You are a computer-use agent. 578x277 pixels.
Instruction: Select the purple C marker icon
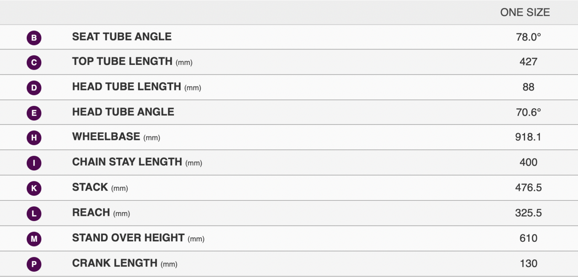(x=34, y=63)
